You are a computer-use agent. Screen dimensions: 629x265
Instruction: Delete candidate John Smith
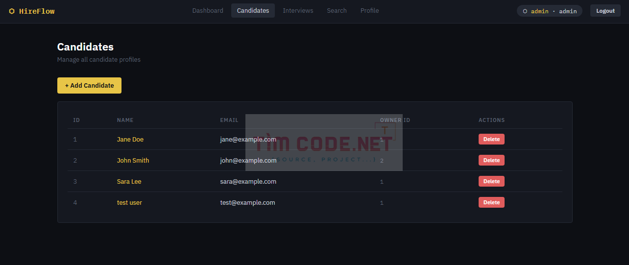(491, 160)
